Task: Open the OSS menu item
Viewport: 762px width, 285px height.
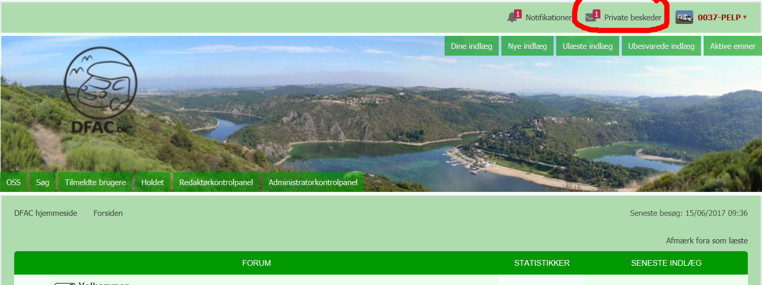Action: point(14,183)
